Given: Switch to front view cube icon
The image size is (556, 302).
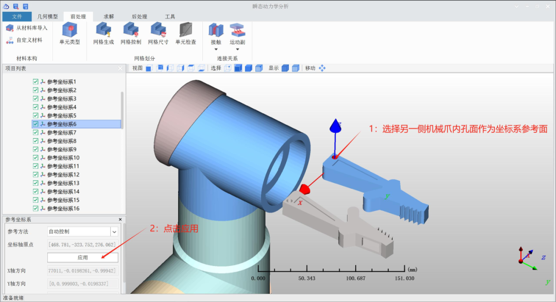Looking at the screenshot, I should [149, 68].
